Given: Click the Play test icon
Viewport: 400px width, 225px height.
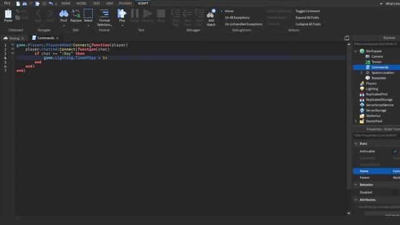Looking at the screenshot, I should click(122, 14).
